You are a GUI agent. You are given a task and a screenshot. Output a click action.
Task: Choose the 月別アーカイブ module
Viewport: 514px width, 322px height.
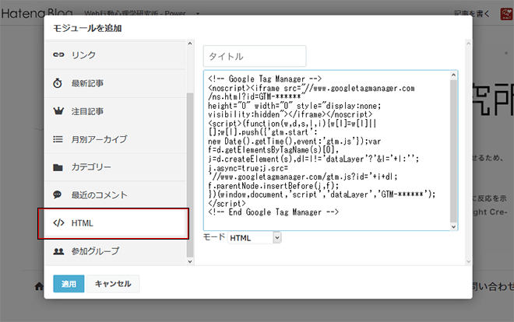pos(115,139)
